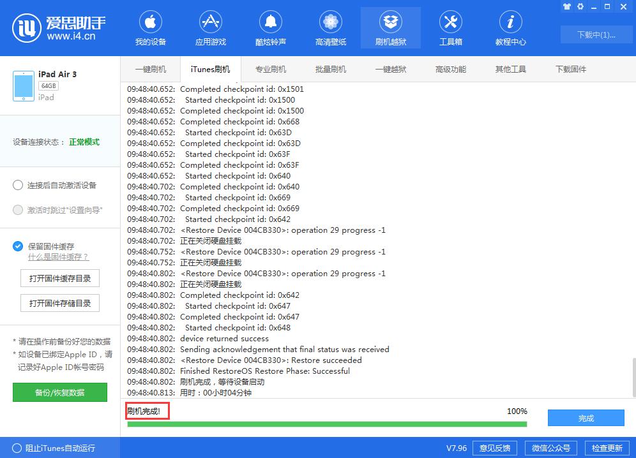Open 应用游戏 apps and games section
Image resolution: width=636 pixels, height=458 pixels.
coord(211,29)
